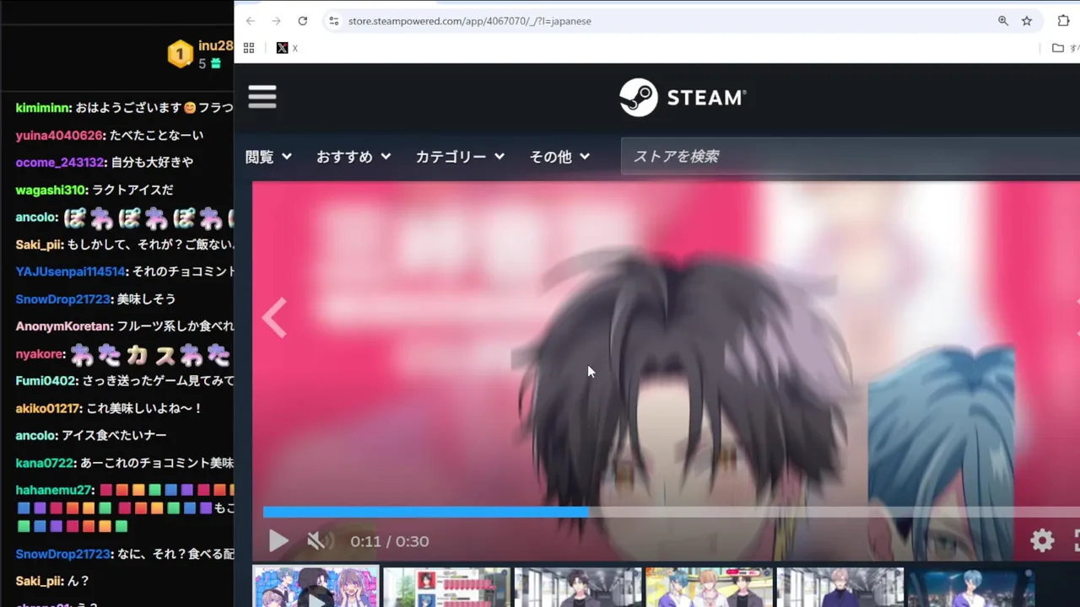Click username hahanemu27 in chat
1080x607 pixels.
[x=54, y=490]
